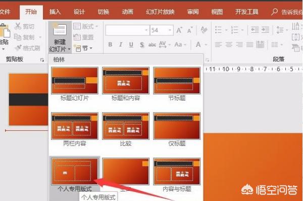Increase font size with larger A
303x201 pixels.
tap(179, 30)
